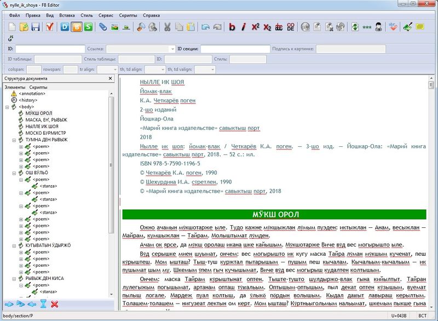Toggle superscript formatting
This screenshot has height=321, width=438.
tap(255, 27)
